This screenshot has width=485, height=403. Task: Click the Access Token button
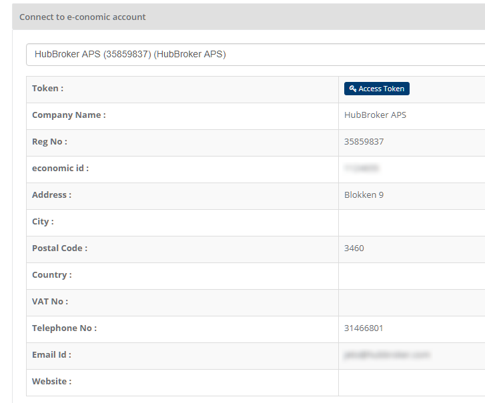click(376, 89)
